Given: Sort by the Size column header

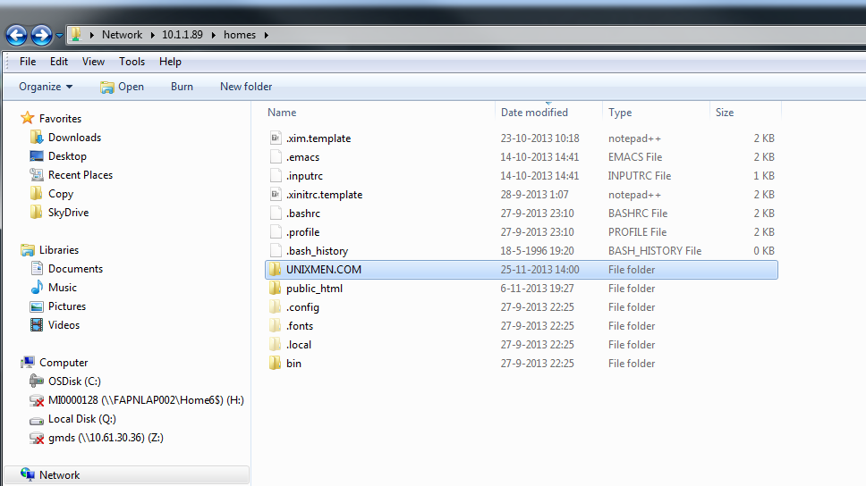Looking at the screenshot, I should point(725,113).
